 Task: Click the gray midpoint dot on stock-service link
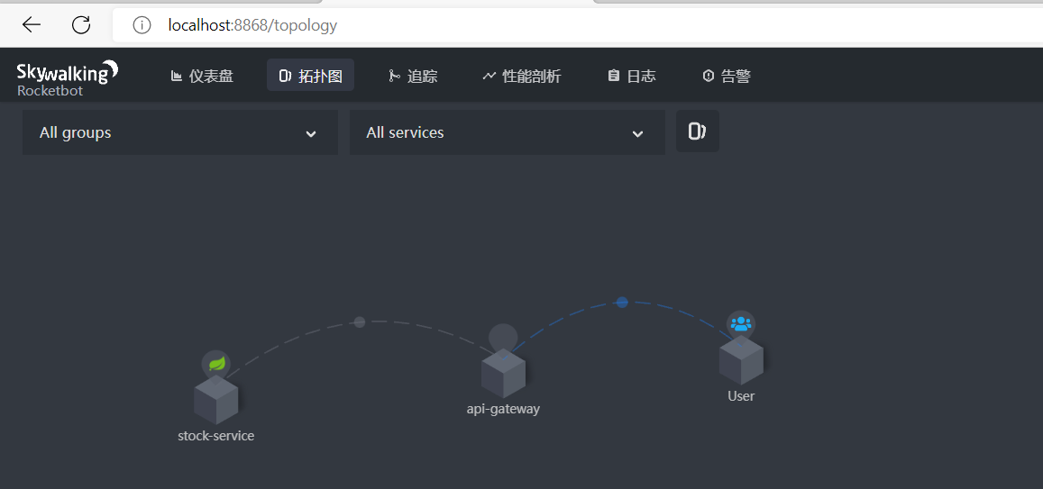[359, 321]
